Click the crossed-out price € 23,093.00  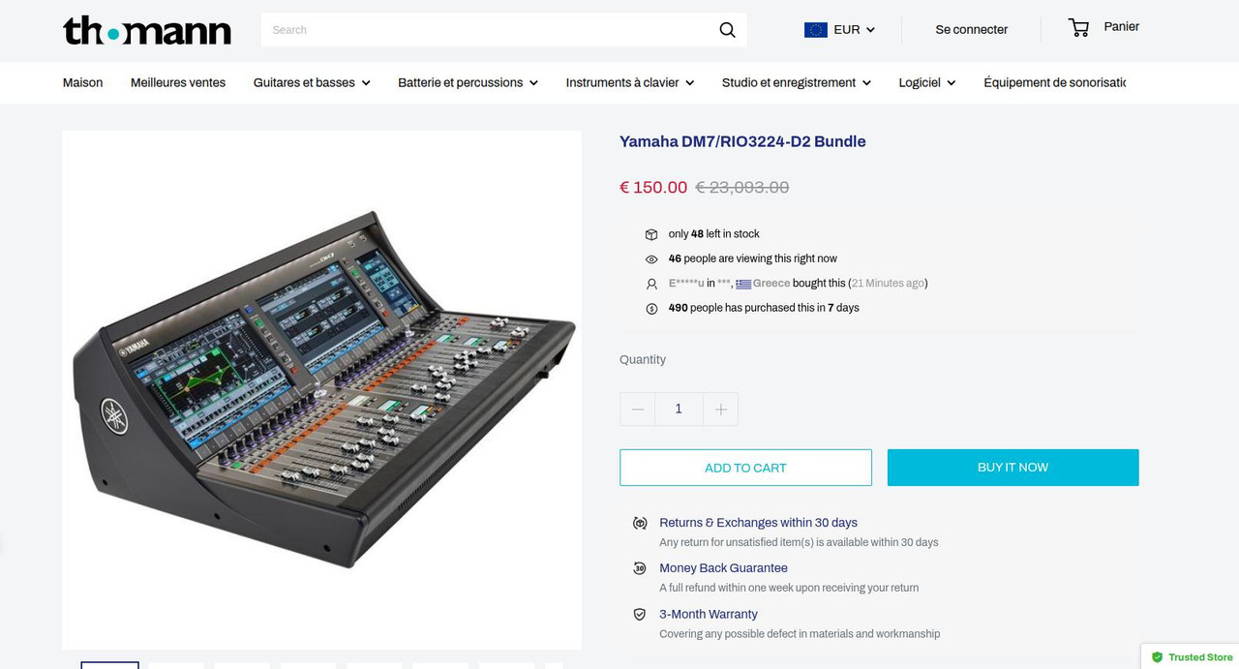click(x=742, y=188)
